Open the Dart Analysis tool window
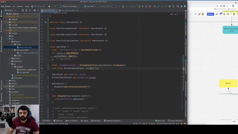The width and height of the screenshot is (238, 134). tap(71, 121)
